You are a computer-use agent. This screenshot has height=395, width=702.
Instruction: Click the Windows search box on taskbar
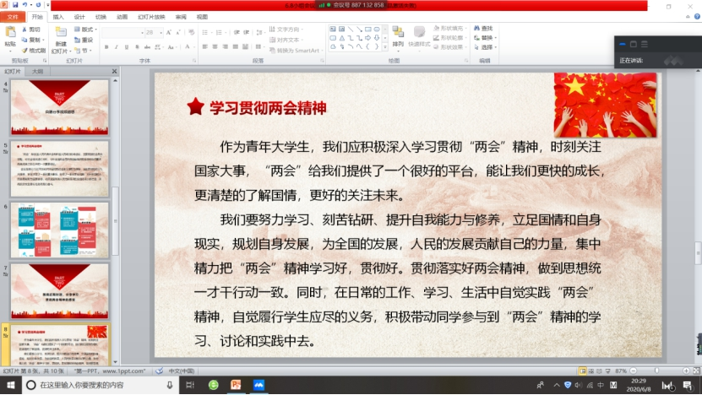tap(93, 385)
